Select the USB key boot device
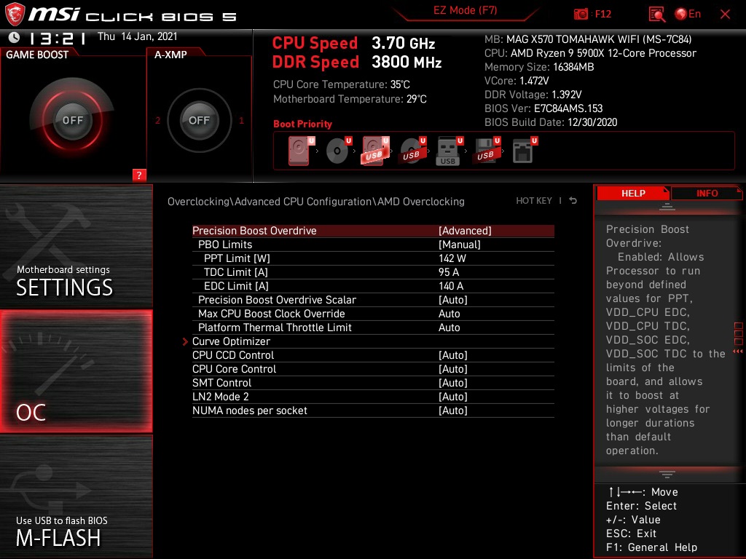Screen dimensions: 746x559 click(x=449, y=151)
